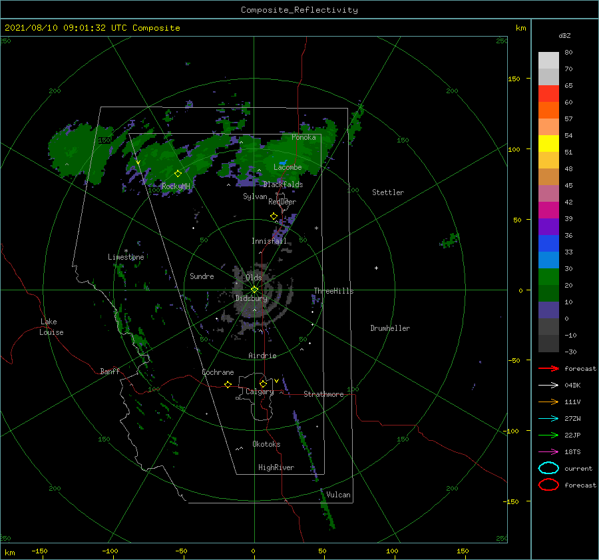Screen dimensions: 599x560
Task: Click the RedDeer city label
Action: point(282,202)
